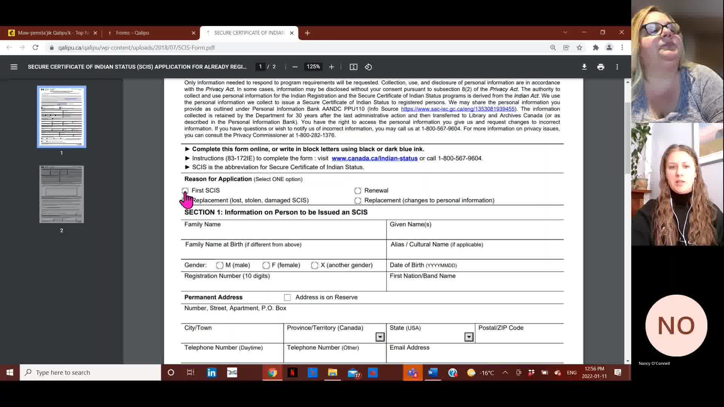Select the Renewal radio option

(x=357, y=191)
